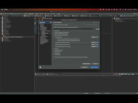Screen dimensions: 138x103
Task: Click right icon beside the settings filter field
Action: (x=99, y=29)
